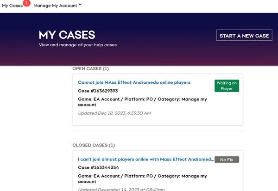
Task: Select the Case #163629393 text
Action: [98, 91]
